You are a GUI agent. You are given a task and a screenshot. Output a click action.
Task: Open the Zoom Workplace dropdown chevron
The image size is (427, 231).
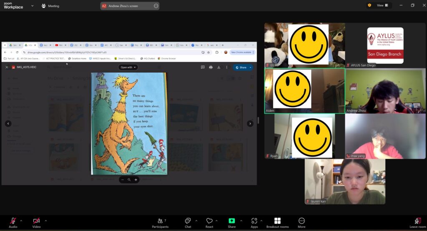(33, 6)
